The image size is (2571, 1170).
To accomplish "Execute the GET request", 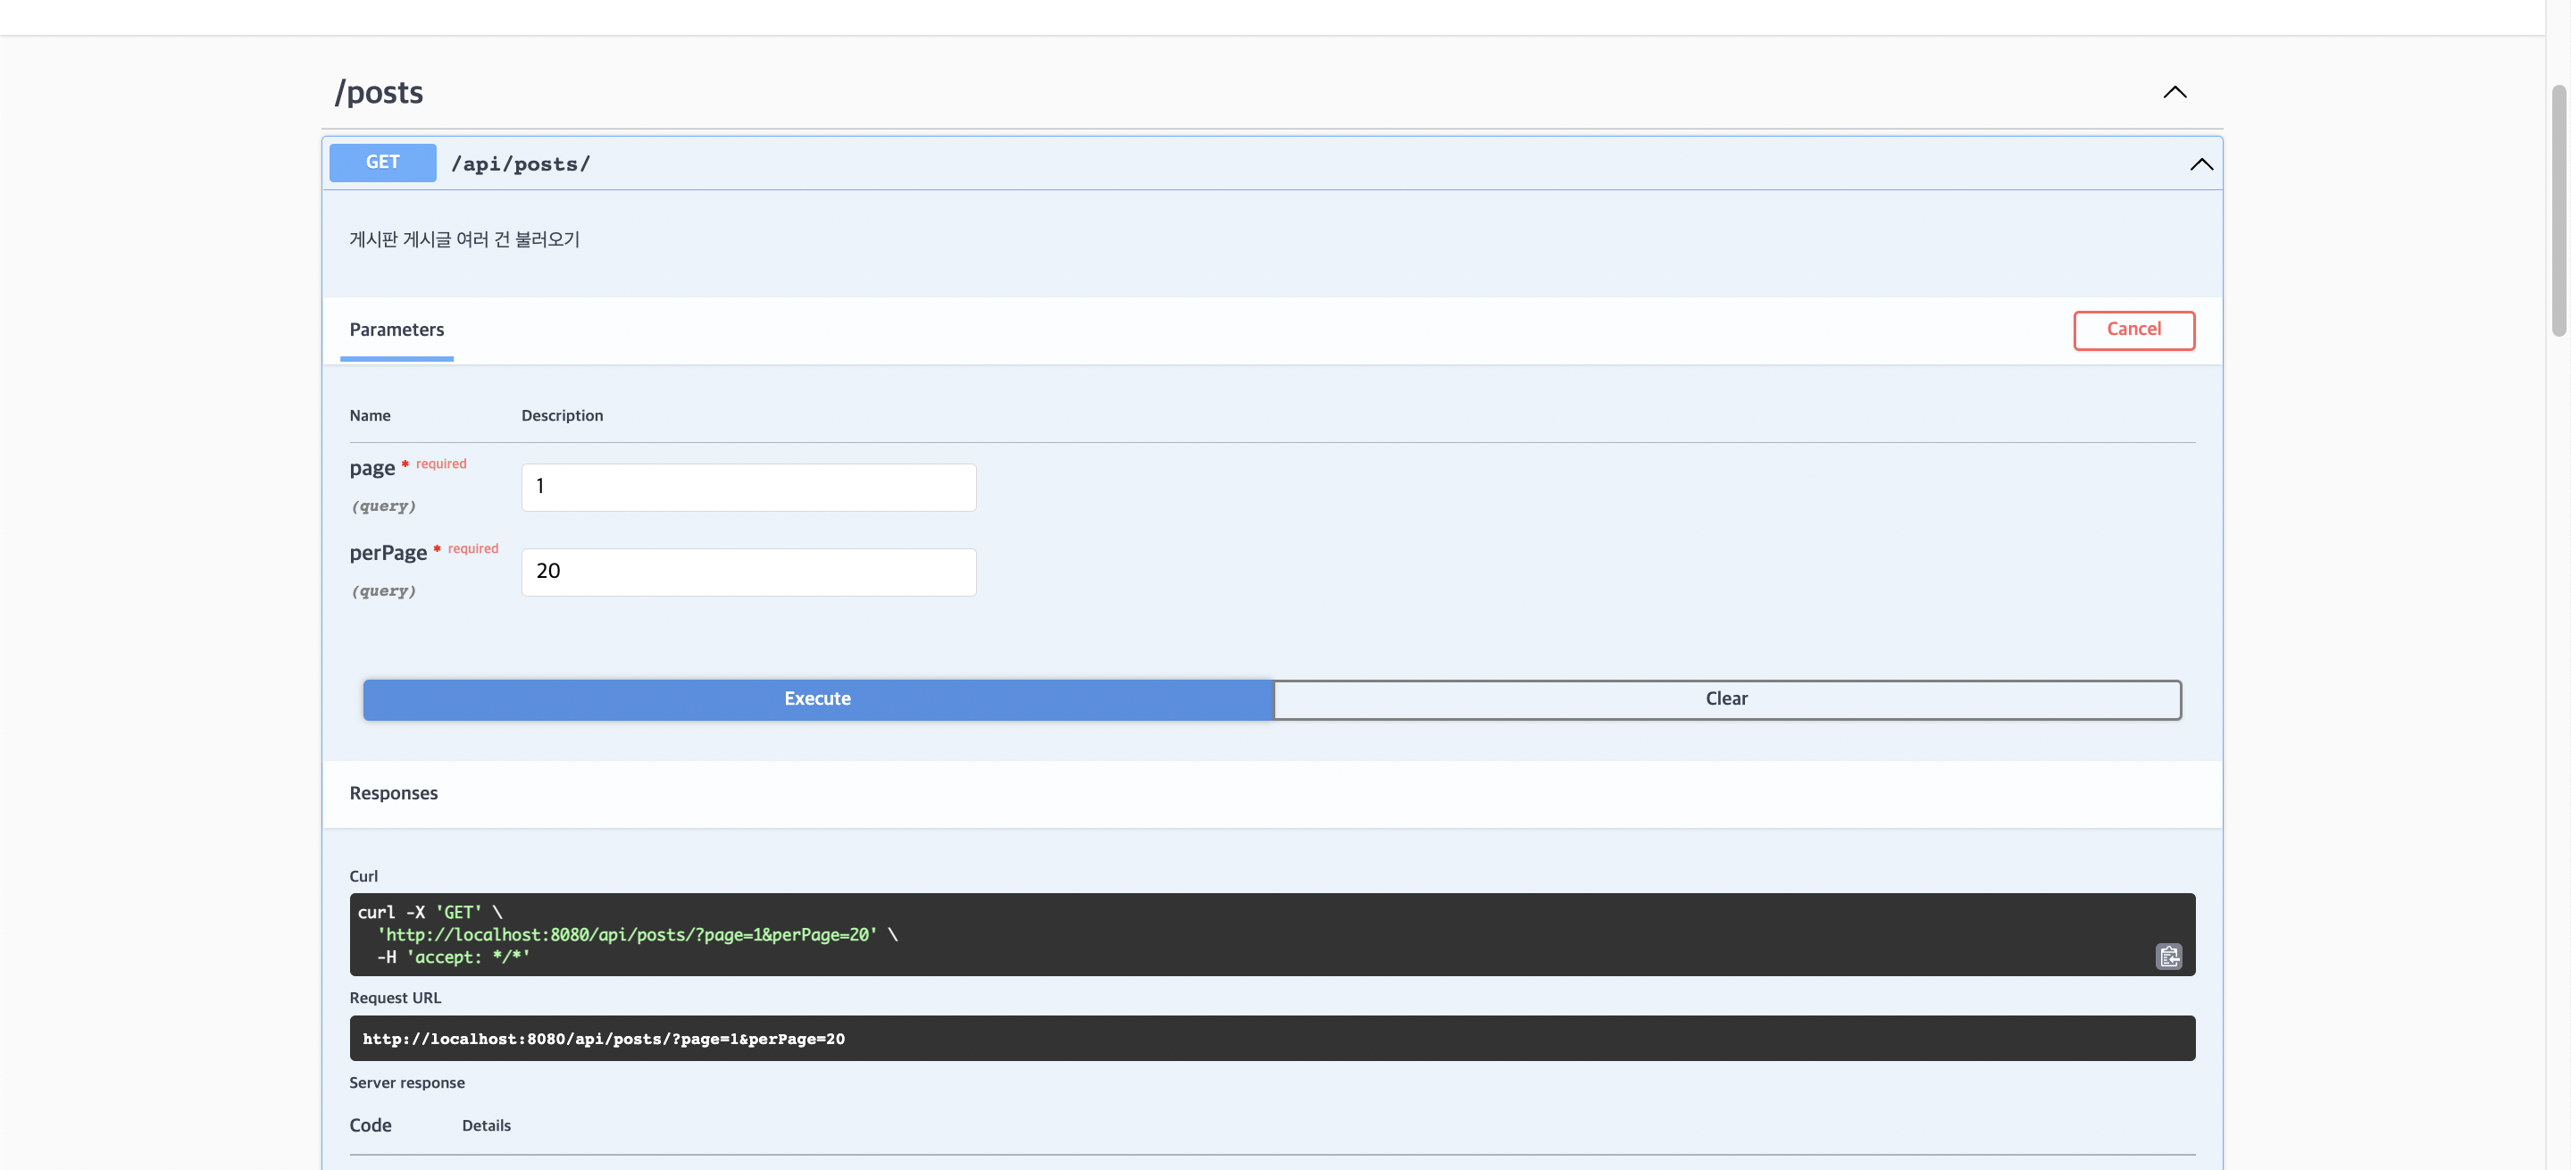I will 817,698.
